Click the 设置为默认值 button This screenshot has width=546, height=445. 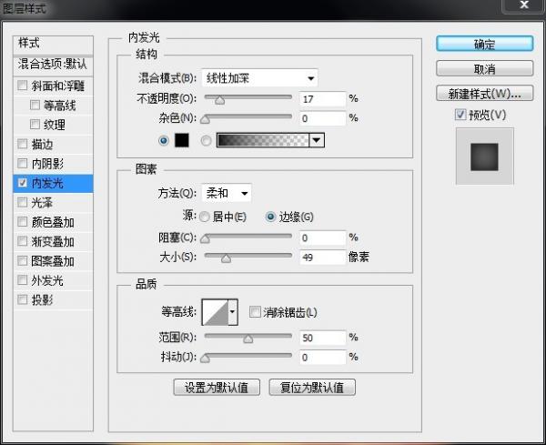tap(217, 387)
